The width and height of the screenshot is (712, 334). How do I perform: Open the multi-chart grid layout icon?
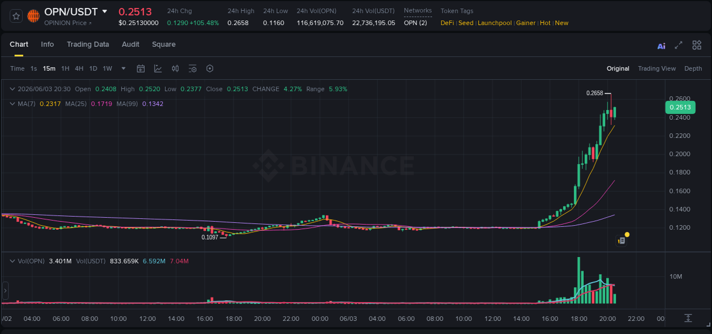tap(697, 45)
